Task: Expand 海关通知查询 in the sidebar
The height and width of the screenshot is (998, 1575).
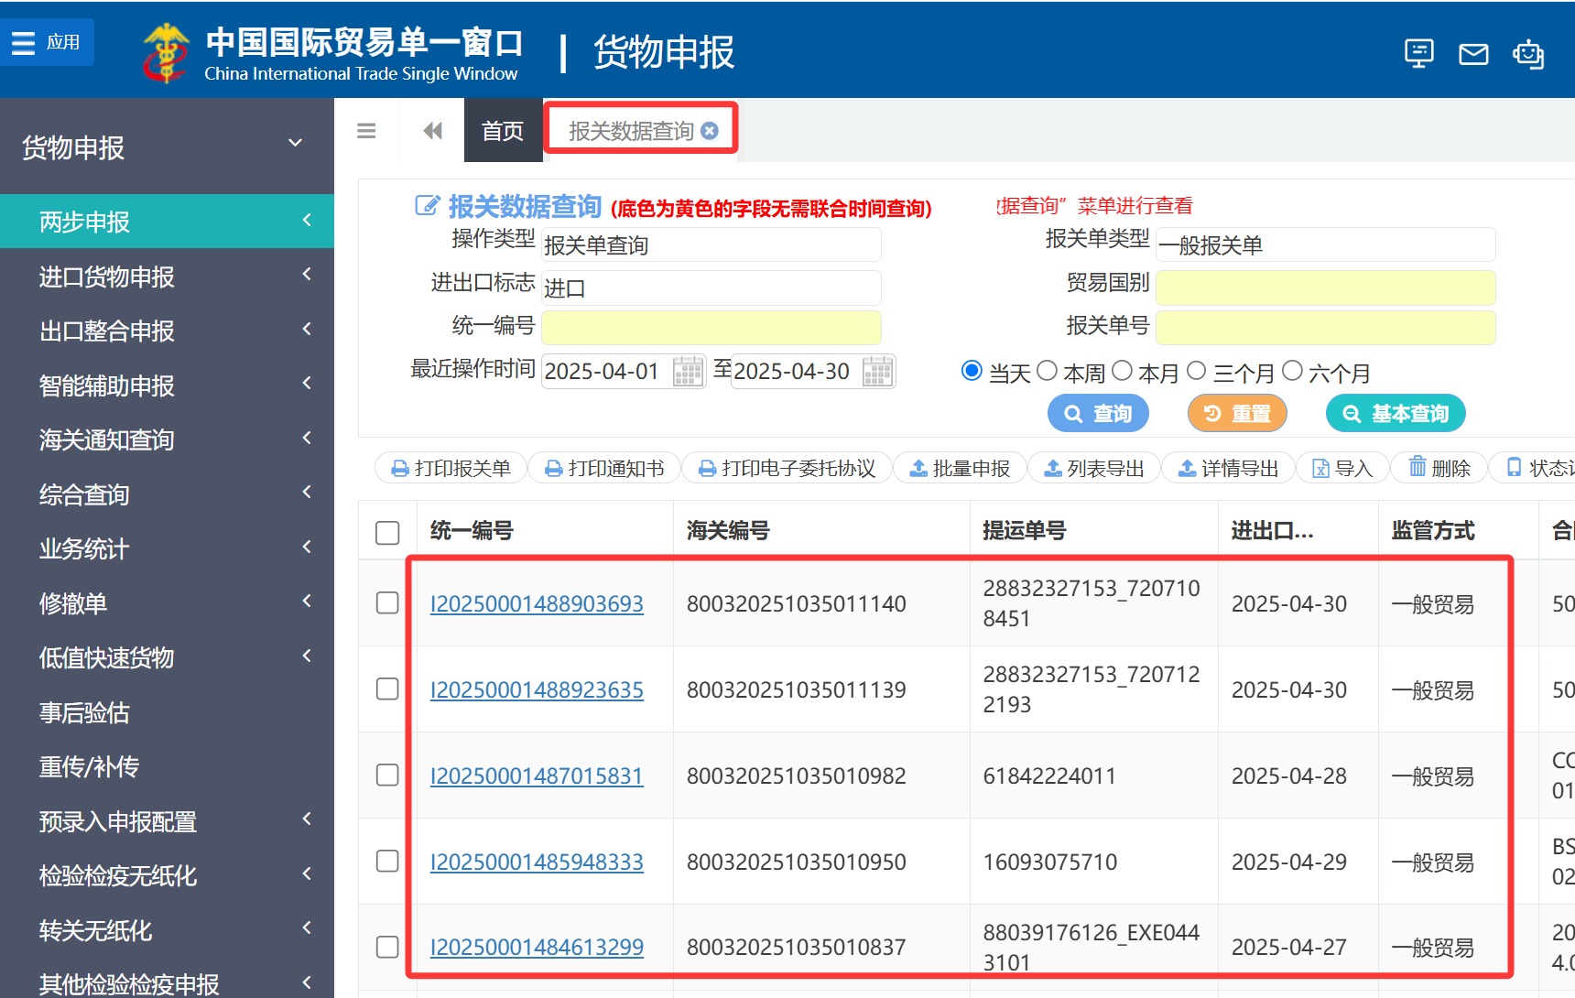Action: click(167, 439)
